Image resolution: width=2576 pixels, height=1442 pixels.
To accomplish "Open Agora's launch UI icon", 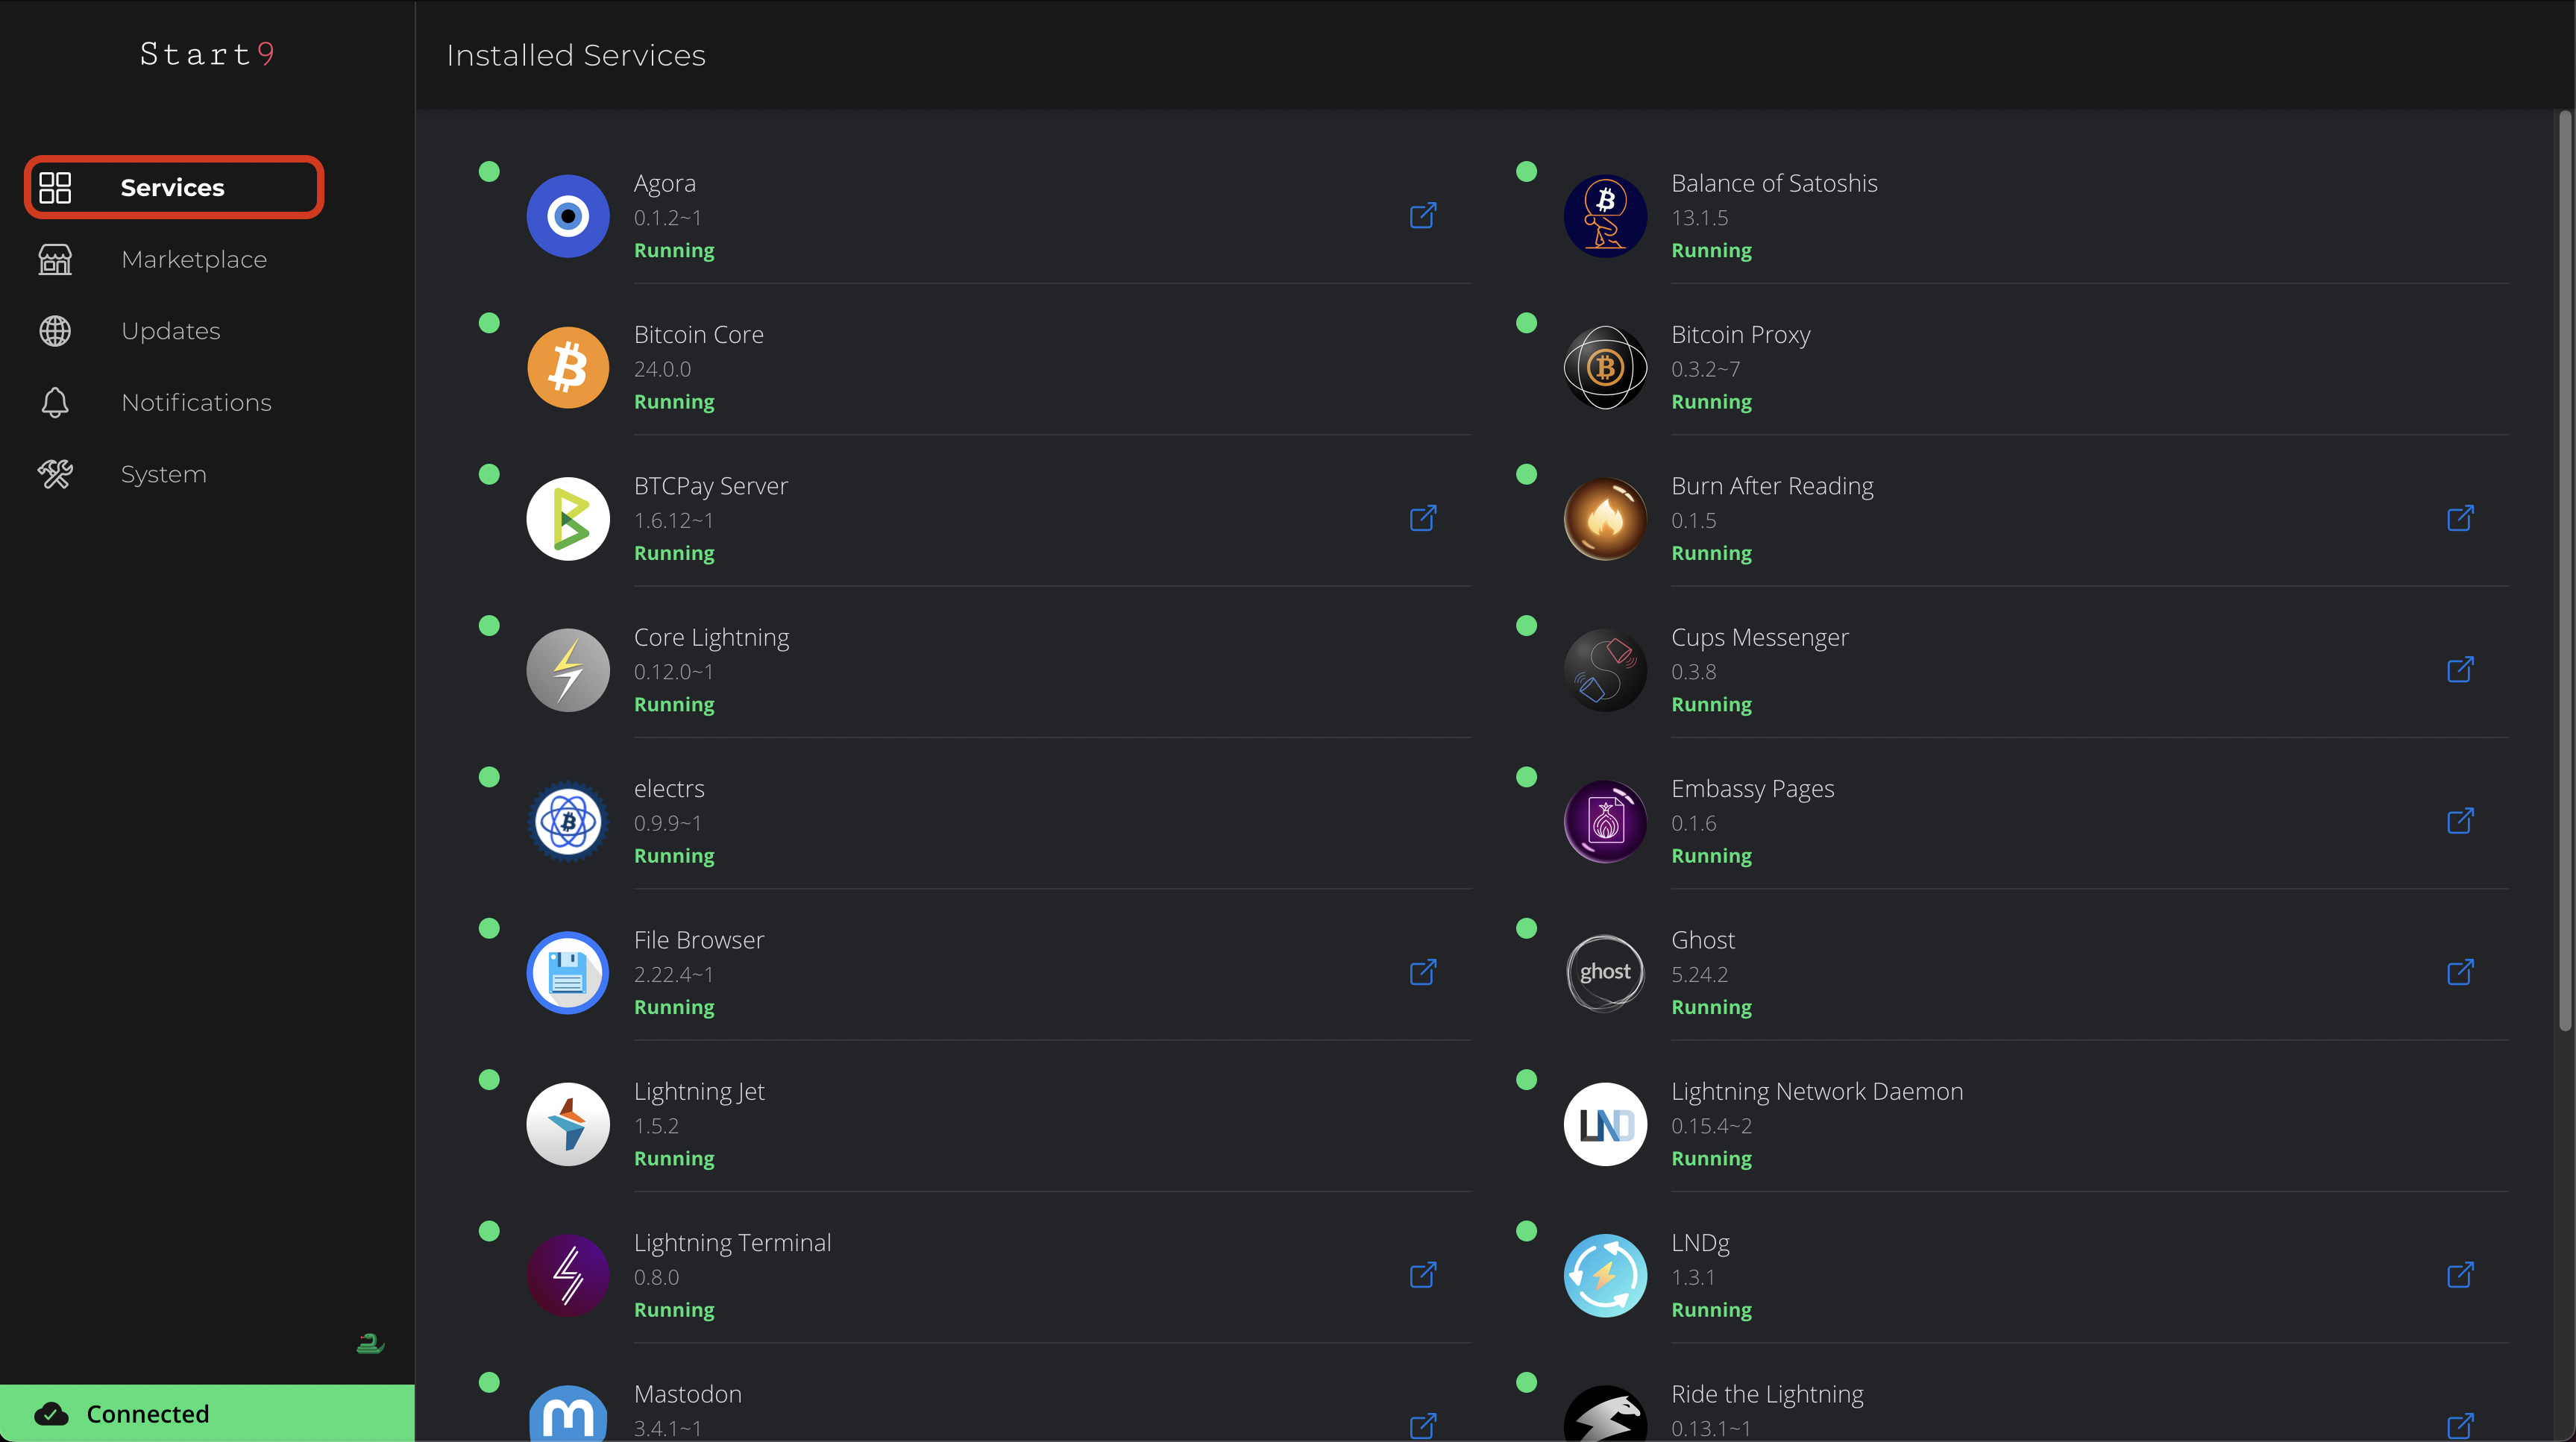I will 1422,216.
